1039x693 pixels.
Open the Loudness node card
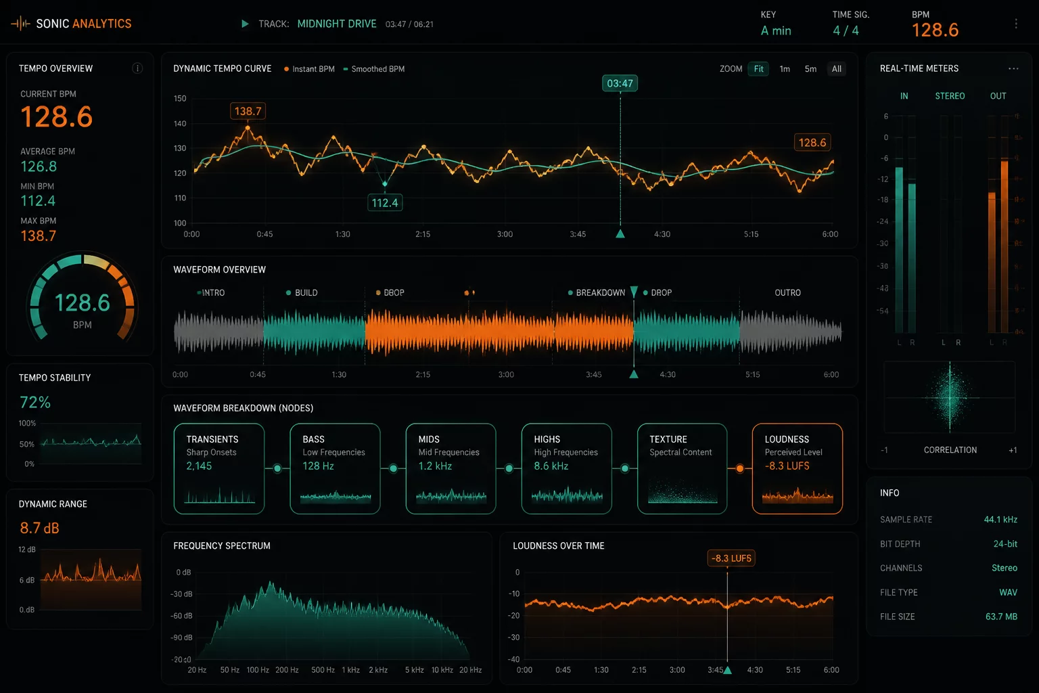[798, 468]
